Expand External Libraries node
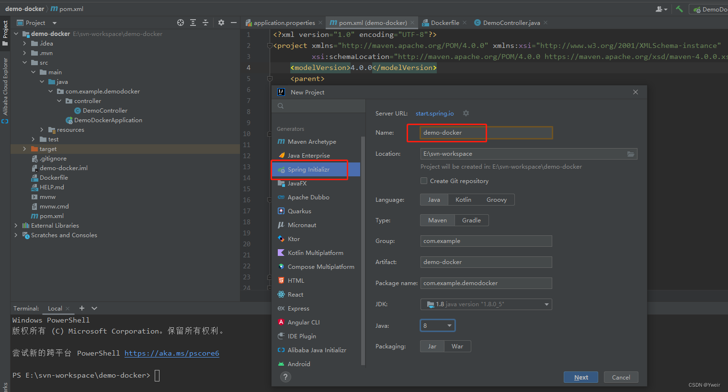728x392 pixels. 16,226
